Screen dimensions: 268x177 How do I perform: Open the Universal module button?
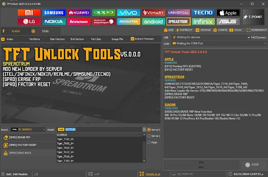[x=178, y=13]
